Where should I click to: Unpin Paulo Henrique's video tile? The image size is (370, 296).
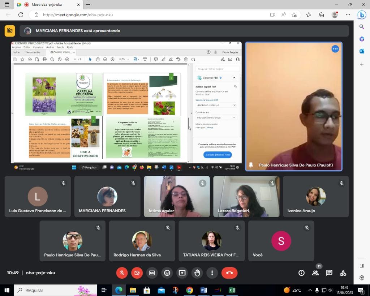tap(251, 165)
